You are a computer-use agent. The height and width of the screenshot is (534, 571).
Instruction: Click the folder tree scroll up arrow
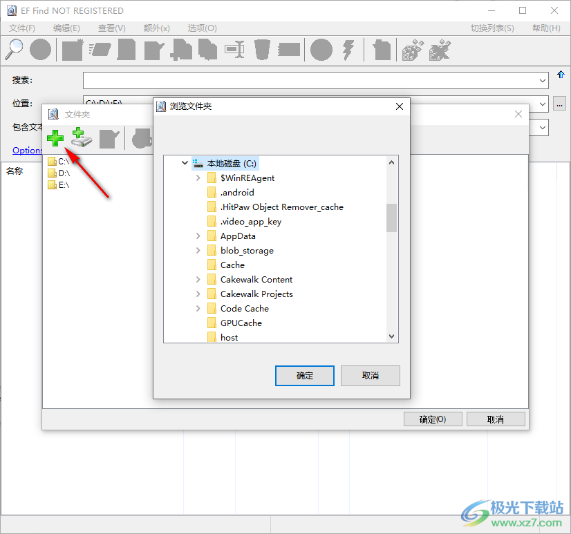click(x=391, y=162)
